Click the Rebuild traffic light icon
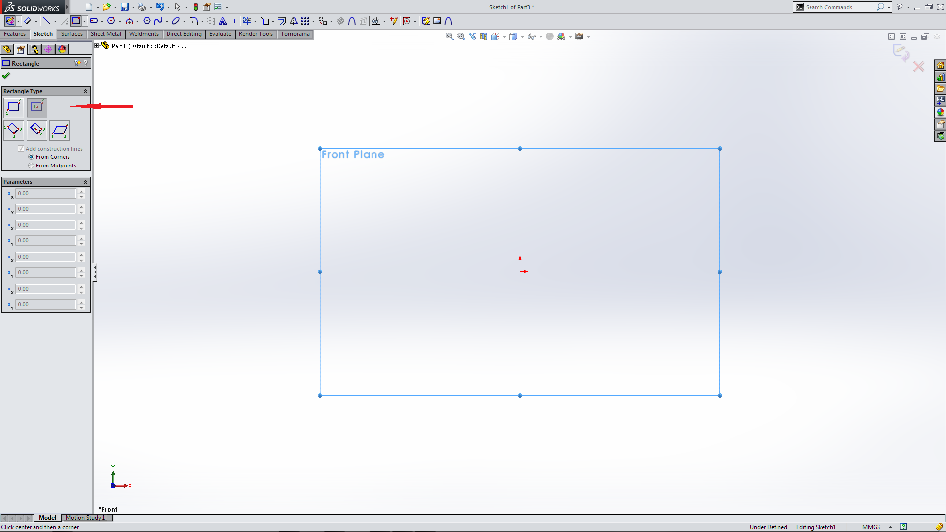This screenshot has height=532, width=946. tap(196, 7)
